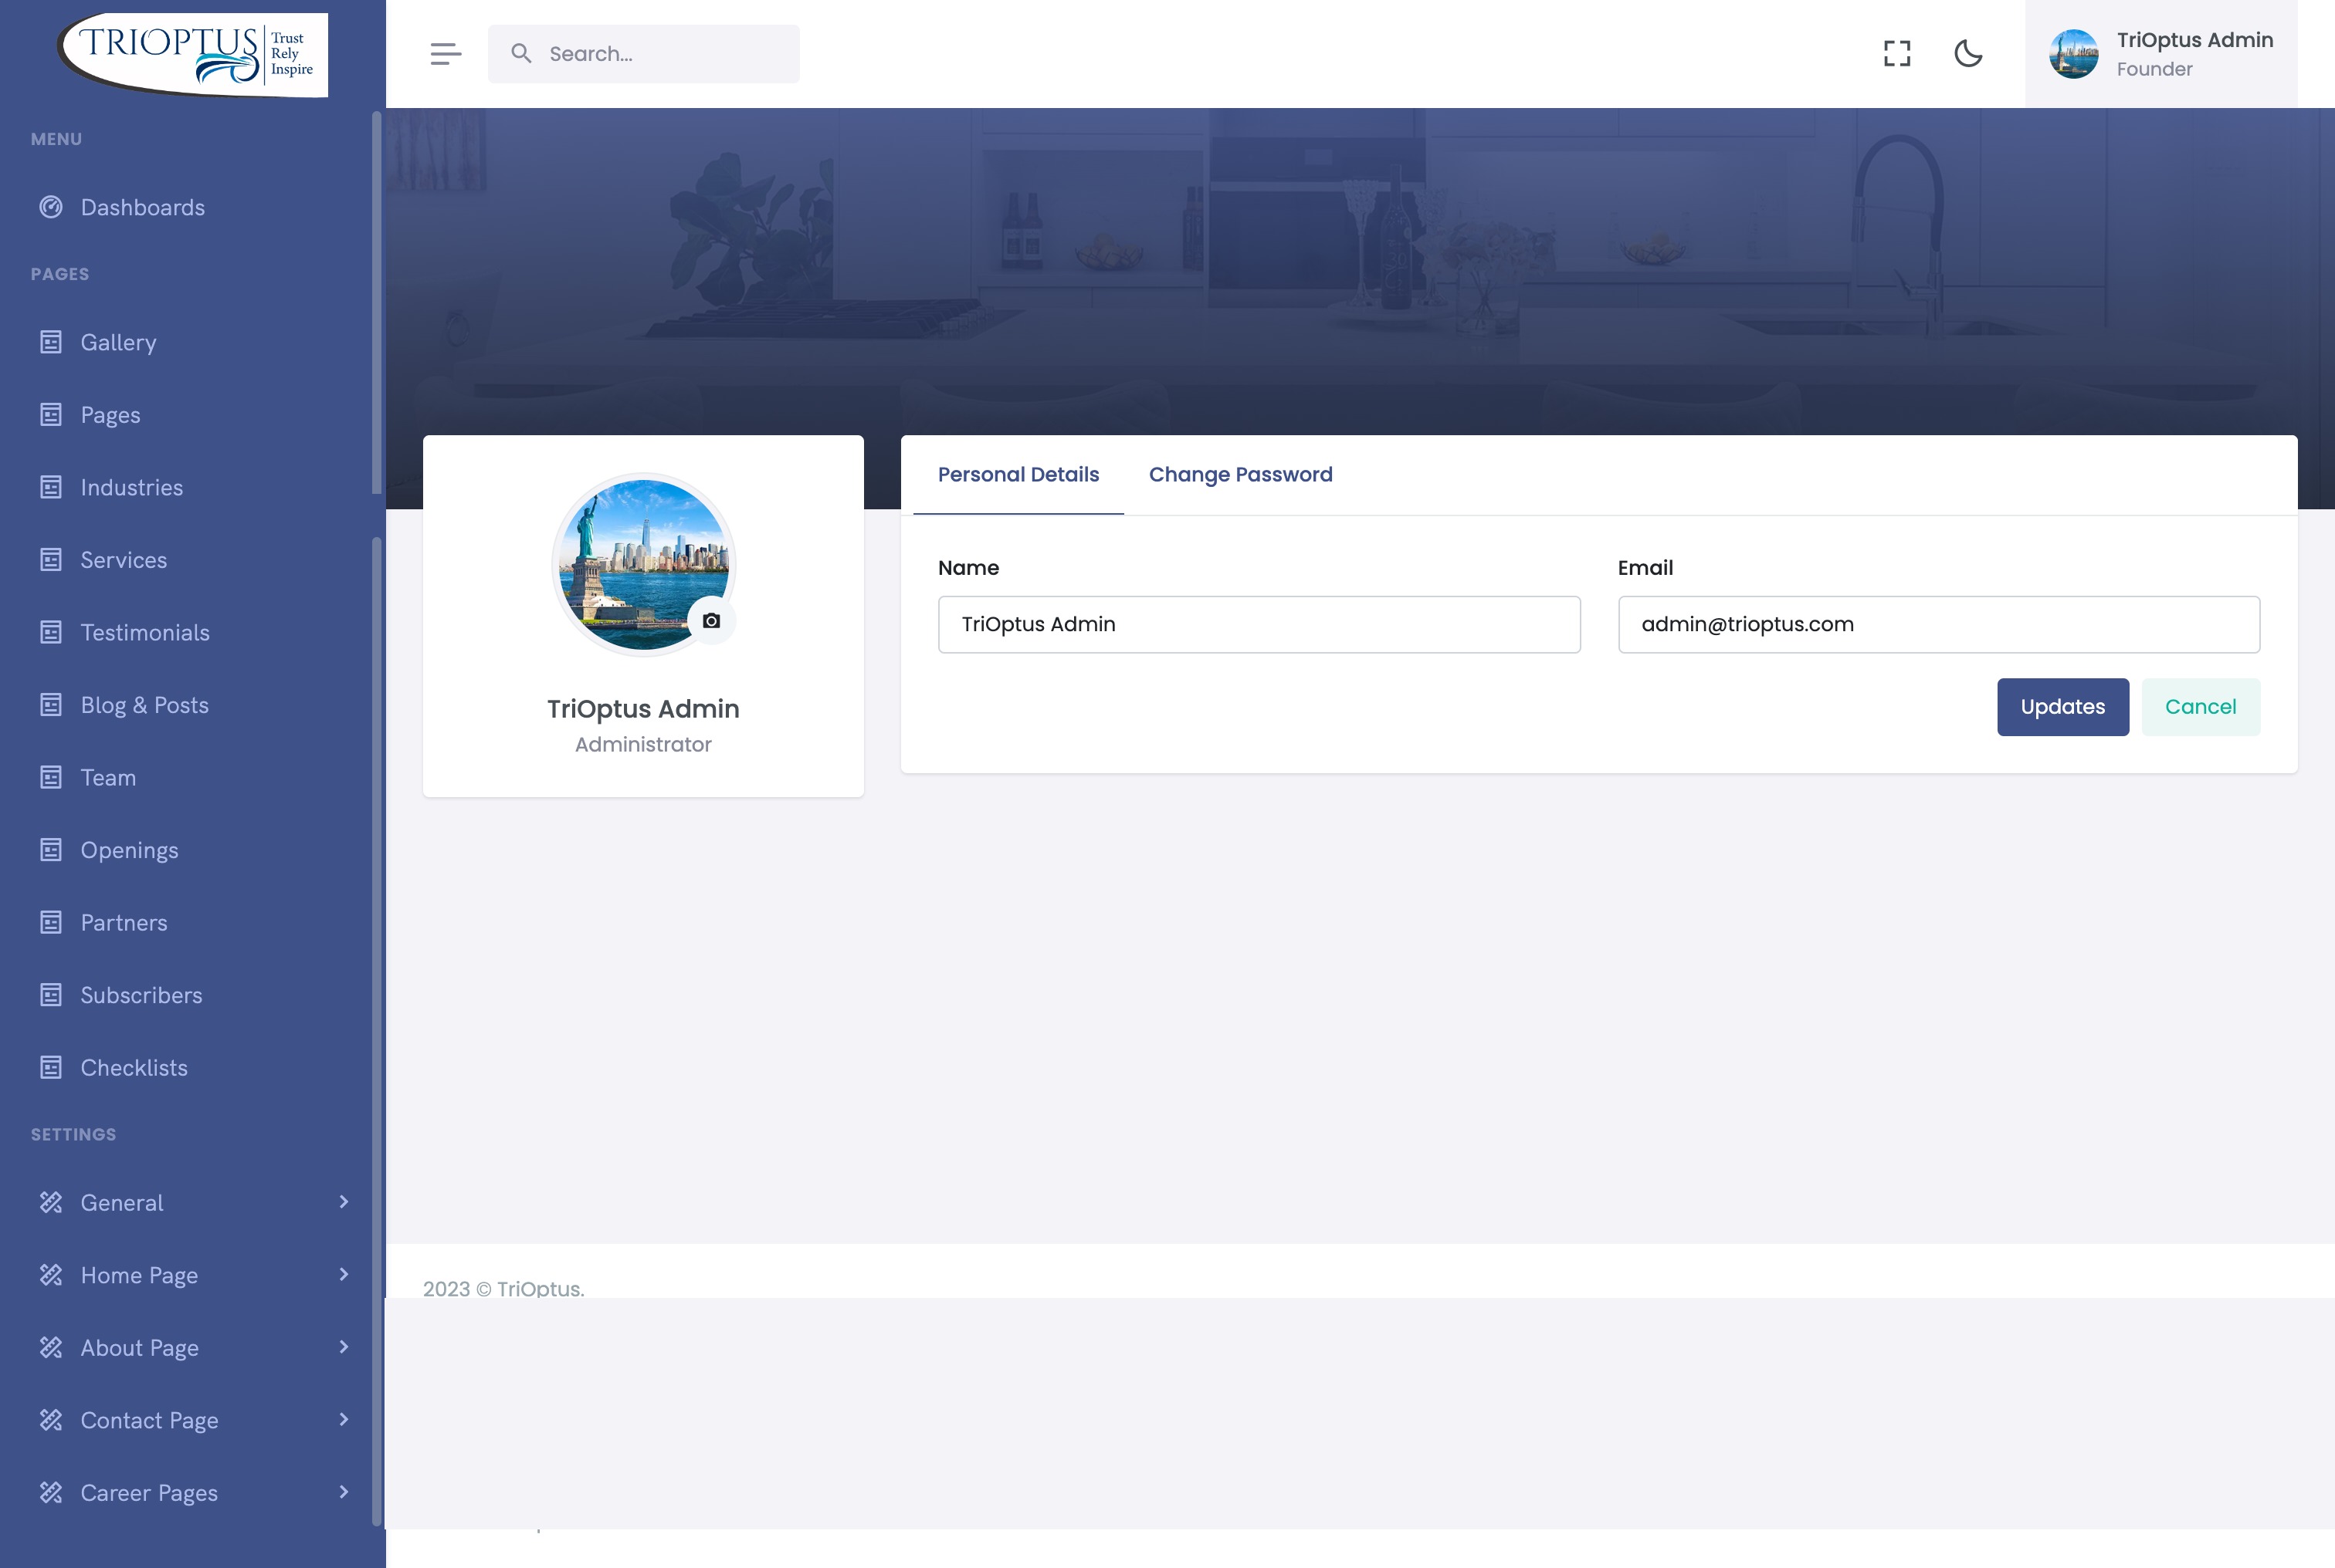This screenshot has height=1568, width=2335.
Task: Toggle the hamburger sidebar menu icon
Action: point(446,54)
